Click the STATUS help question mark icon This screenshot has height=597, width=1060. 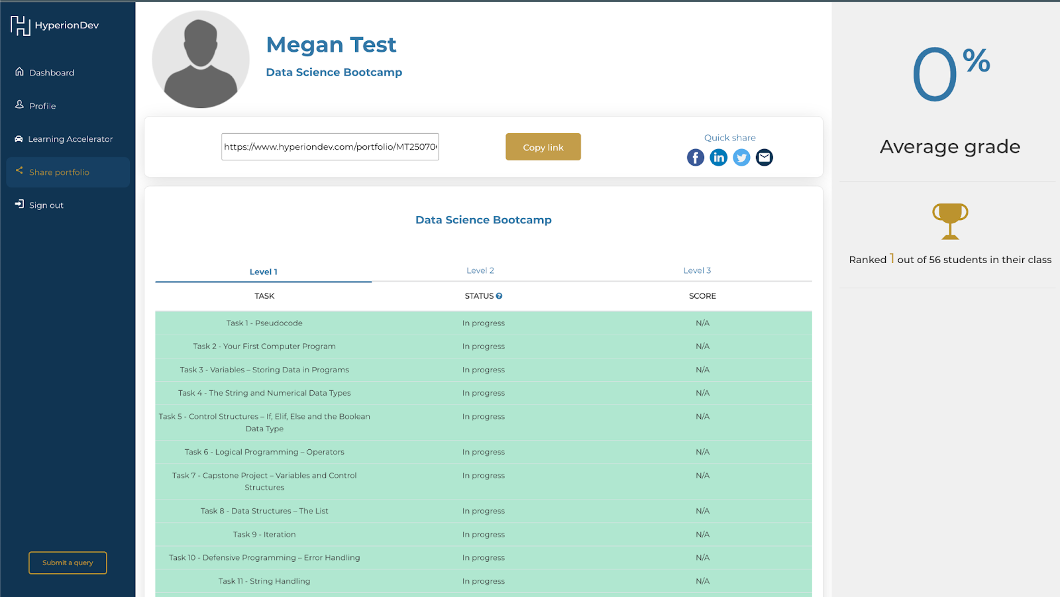pos(500,296)
